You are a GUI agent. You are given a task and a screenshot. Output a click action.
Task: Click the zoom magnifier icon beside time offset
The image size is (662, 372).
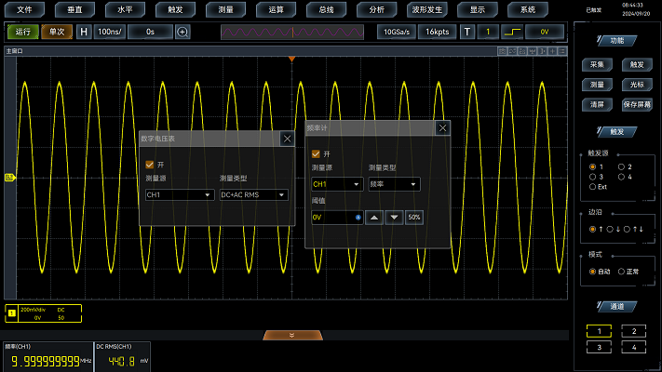tap(182, 32)
